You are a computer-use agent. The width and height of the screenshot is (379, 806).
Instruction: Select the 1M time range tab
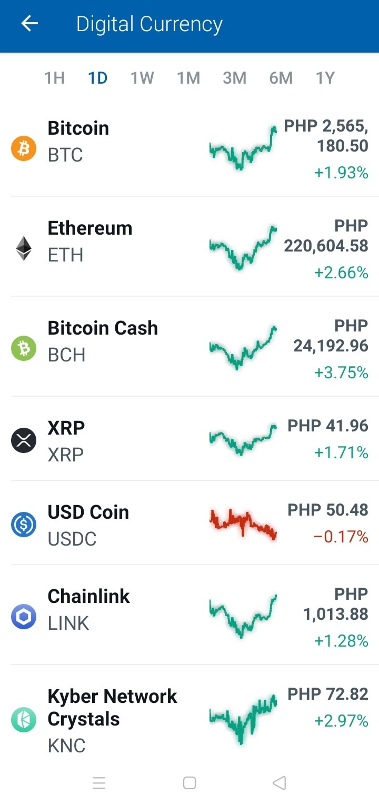click(188, 78)
